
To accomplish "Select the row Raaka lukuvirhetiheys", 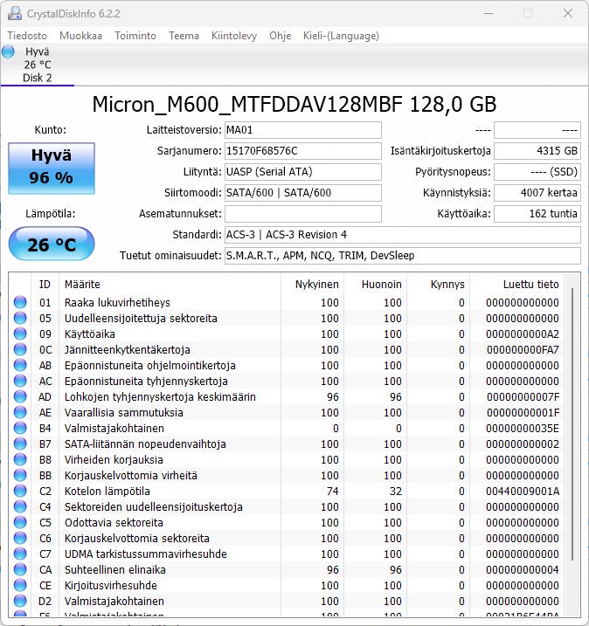I will (x=287, y=303).
